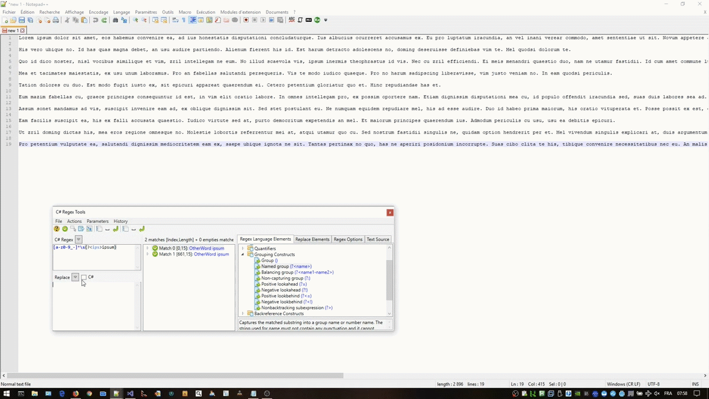This screenshot has height=399, width=709.
Task: Click the help question mark icon in Regex Tools
Action: (57, 229)
